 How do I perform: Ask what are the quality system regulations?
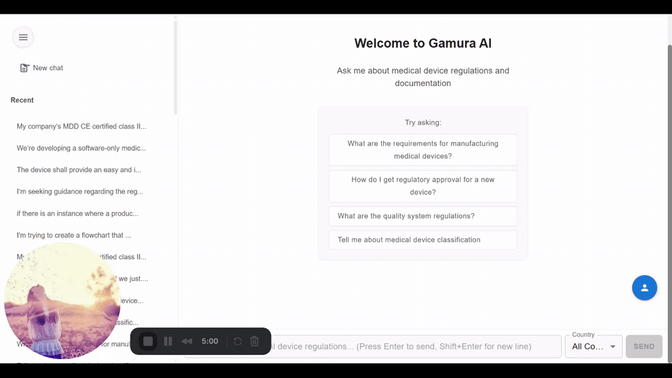pyautogui.click(x=423, y=216)
